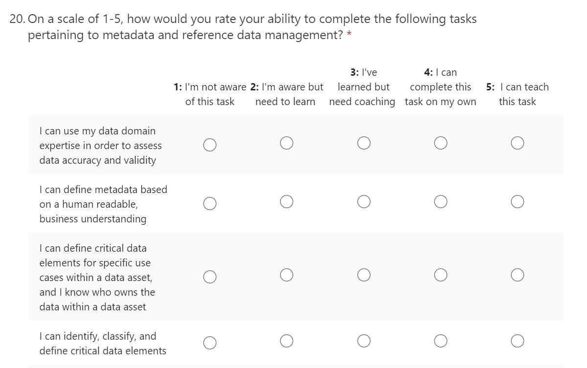Mark rating 4 for data domain expertise row
Image resolution: width=587 pixels, height=368 pixels.
click(x=440, y=143)
